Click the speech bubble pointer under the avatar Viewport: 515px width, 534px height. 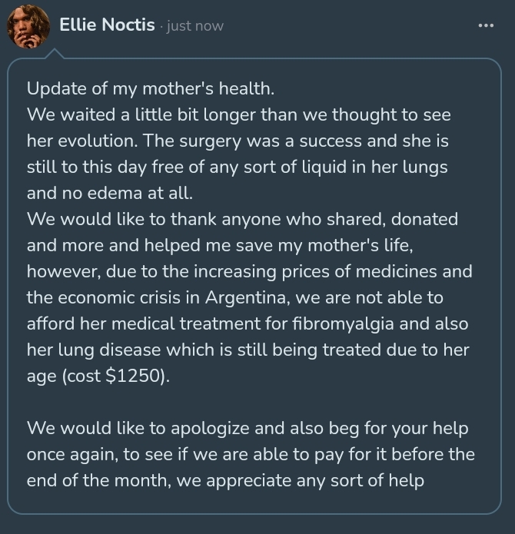point(55,53)
